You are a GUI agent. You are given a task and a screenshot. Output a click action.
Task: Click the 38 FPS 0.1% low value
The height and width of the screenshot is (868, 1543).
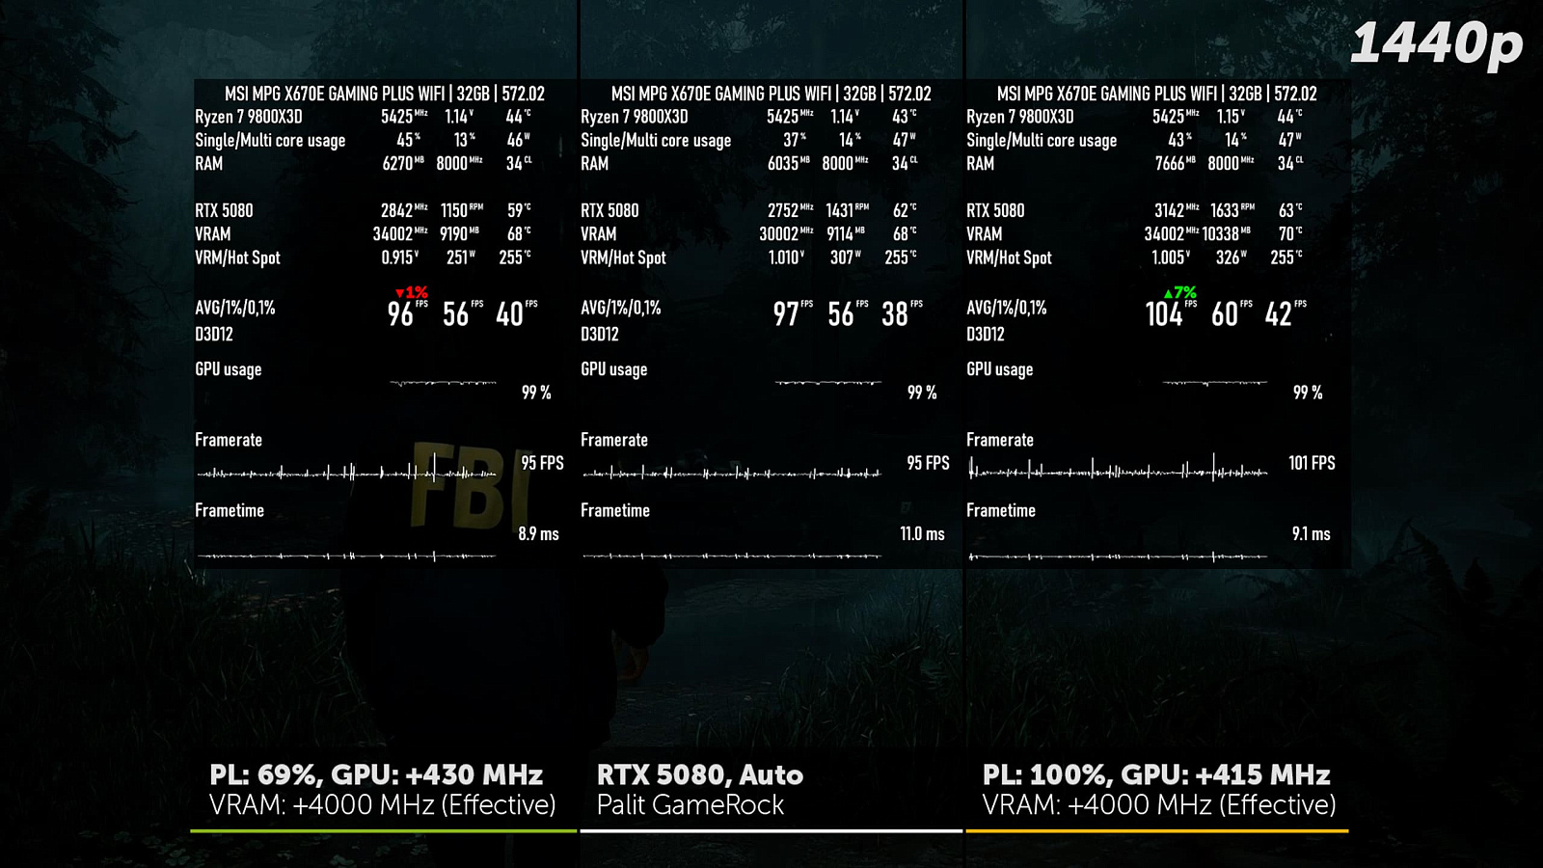coord(902,313)
